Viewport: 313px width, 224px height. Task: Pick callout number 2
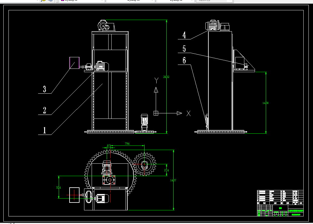click(44, 110)
